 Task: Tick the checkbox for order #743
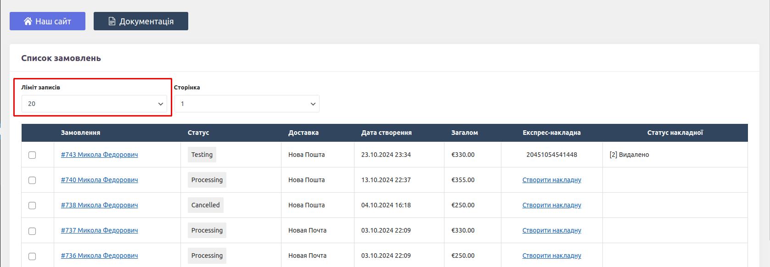pyautogui.click(x=32, y=155)
